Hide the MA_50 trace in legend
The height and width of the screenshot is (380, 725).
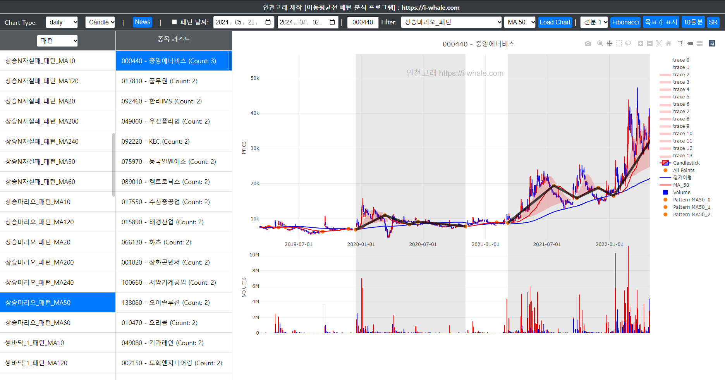click(681, 185)
